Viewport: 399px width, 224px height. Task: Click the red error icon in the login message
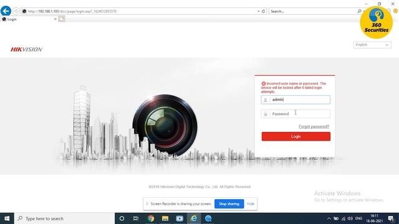point(263,83)
